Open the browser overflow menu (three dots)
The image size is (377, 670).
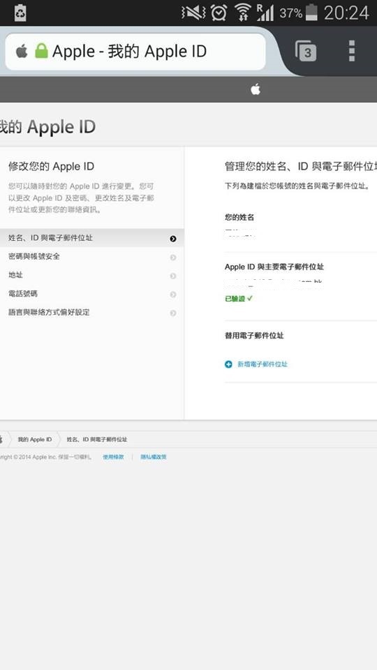coord(352,51)
